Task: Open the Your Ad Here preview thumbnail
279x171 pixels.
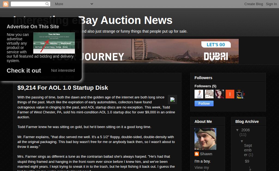Action: [x=54, y=43]
